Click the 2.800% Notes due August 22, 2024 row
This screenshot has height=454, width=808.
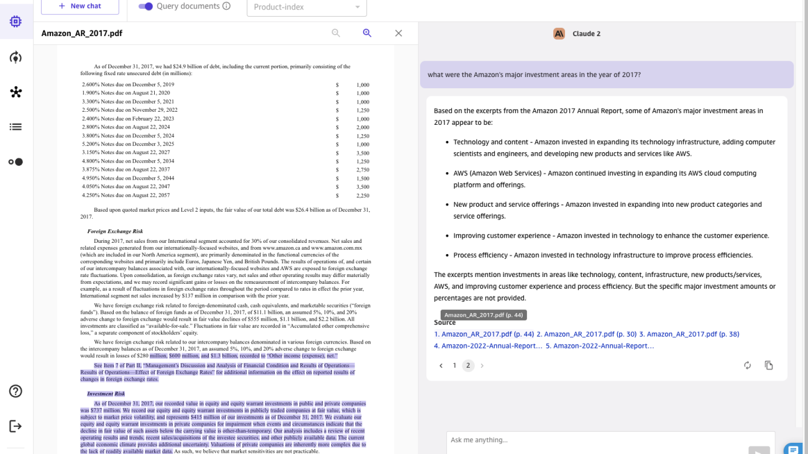tap(226, 127)
